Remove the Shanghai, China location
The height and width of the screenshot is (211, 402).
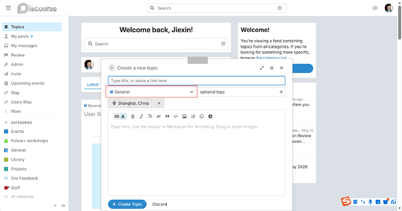pos(159,103)
